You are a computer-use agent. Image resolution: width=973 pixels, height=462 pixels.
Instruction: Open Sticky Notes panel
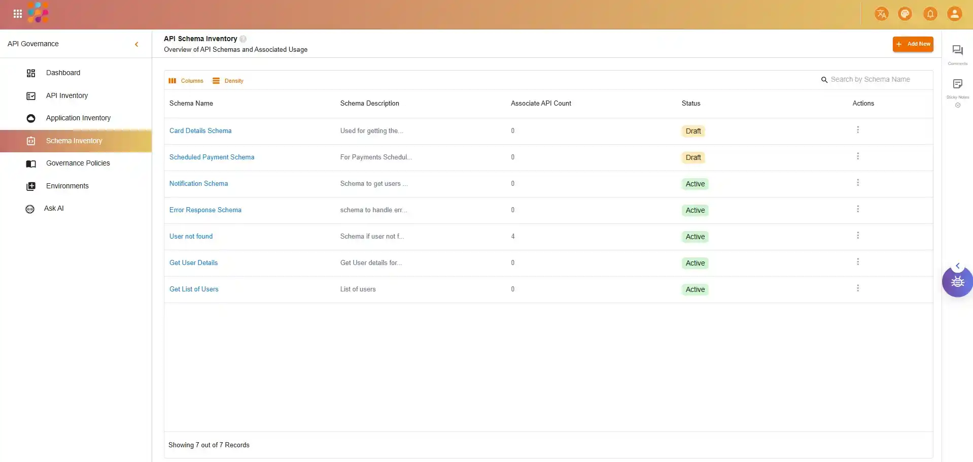(x=957, y=84)
